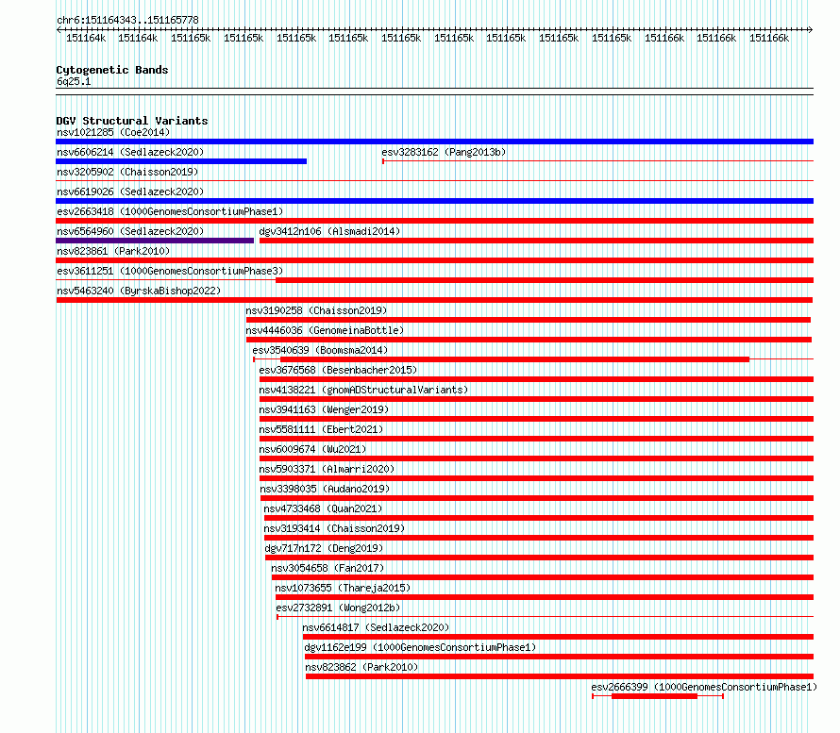Open nsv6614817 (Sedlazeck2020) variant
The image size is (840, 733).
(x=376, y=627)
